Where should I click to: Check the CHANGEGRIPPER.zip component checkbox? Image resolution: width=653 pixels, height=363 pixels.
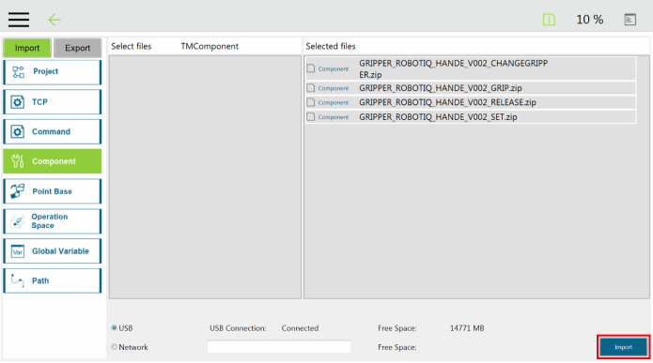(311, 68)
